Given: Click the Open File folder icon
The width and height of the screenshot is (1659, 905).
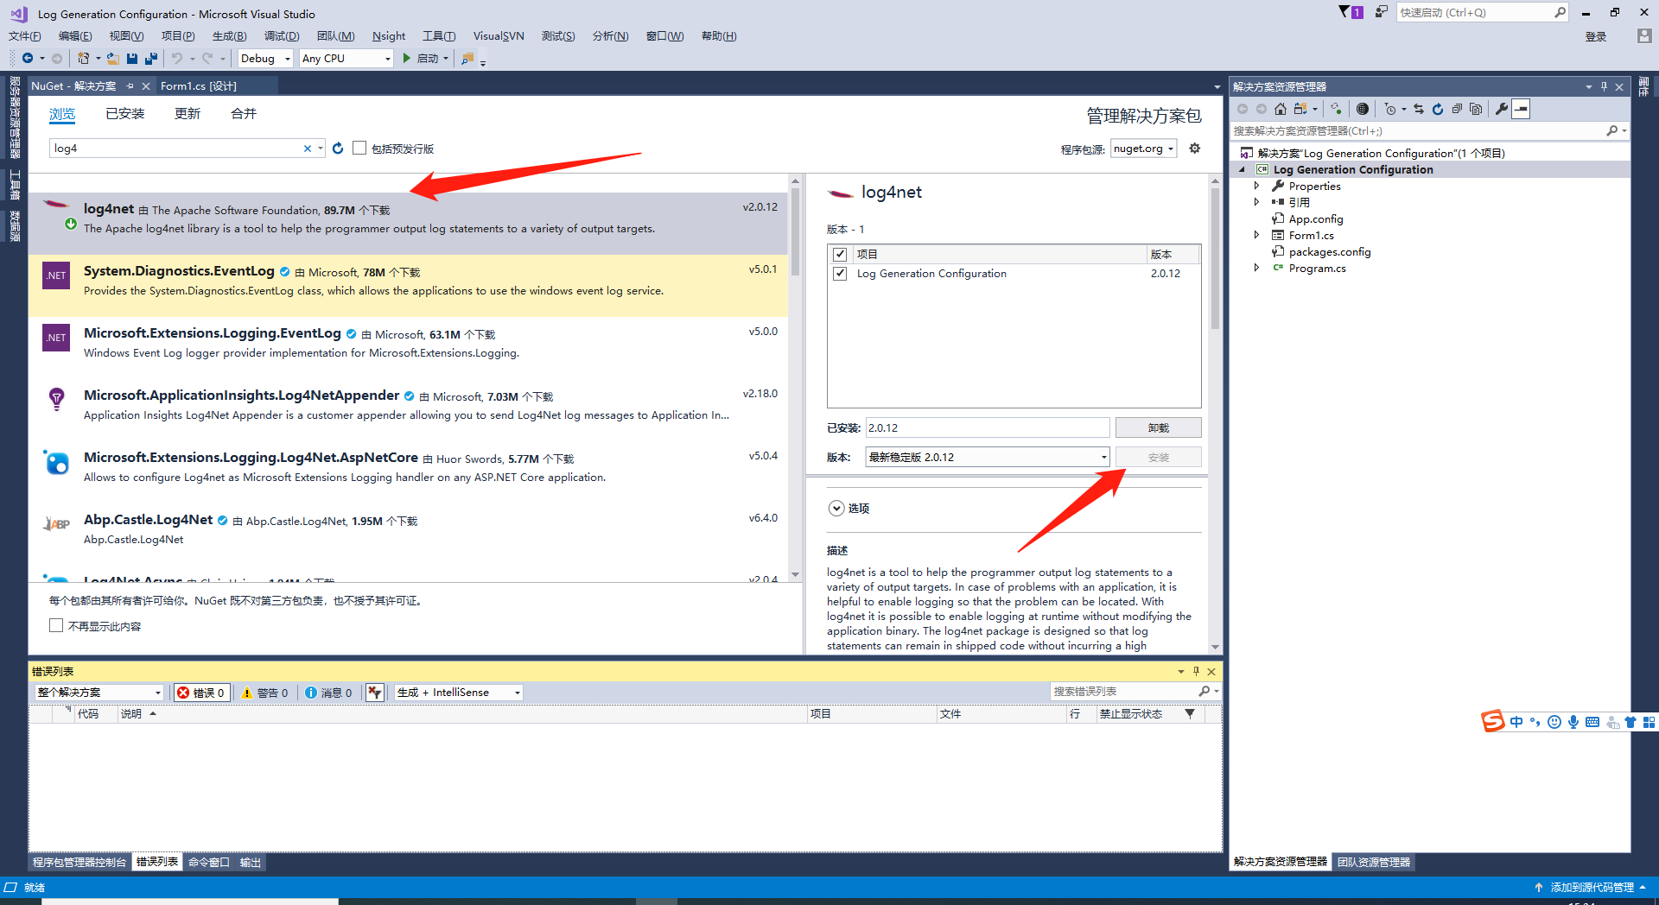Looking at the screenshot, I should click(112, 58).
